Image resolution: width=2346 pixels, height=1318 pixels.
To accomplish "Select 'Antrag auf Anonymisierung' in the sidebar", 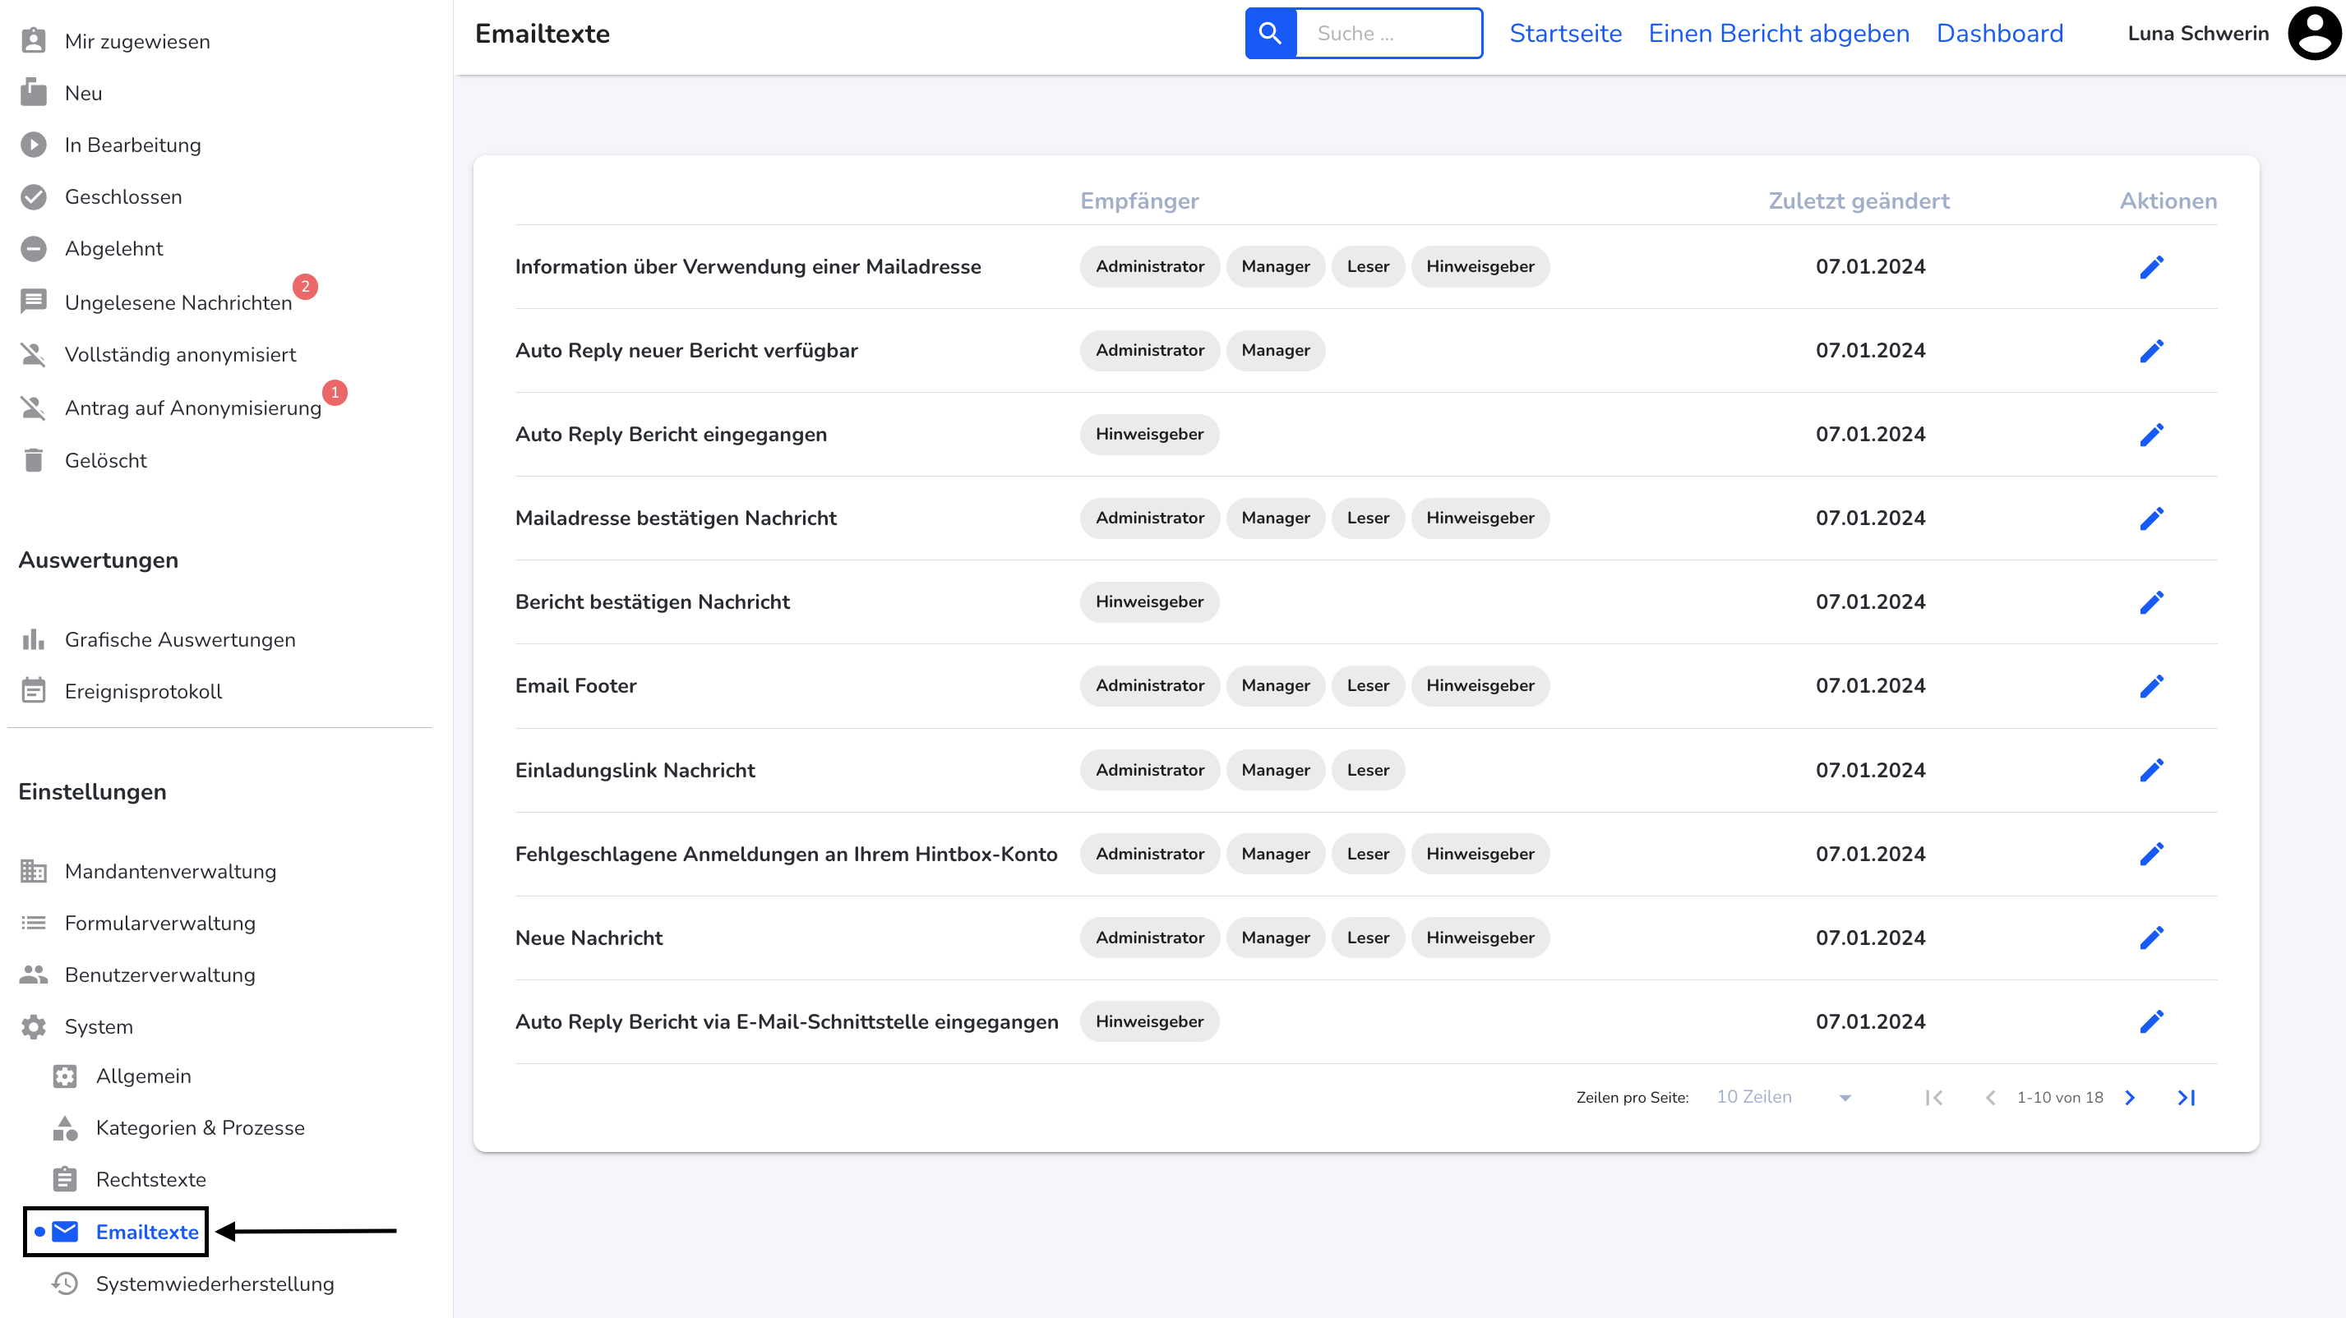I will pos(193,408).
